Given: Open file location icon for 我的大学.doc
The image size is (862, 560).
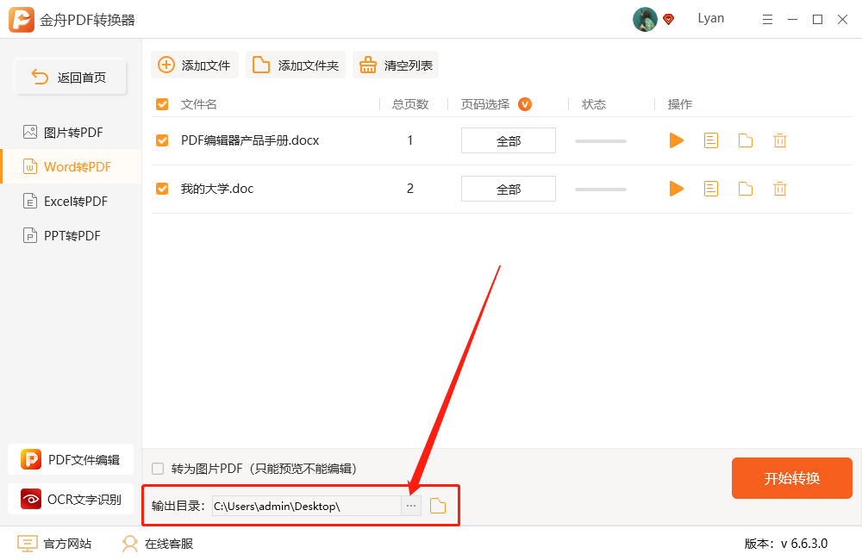Looking at the screenshot, I should click(x=746, y=189).
